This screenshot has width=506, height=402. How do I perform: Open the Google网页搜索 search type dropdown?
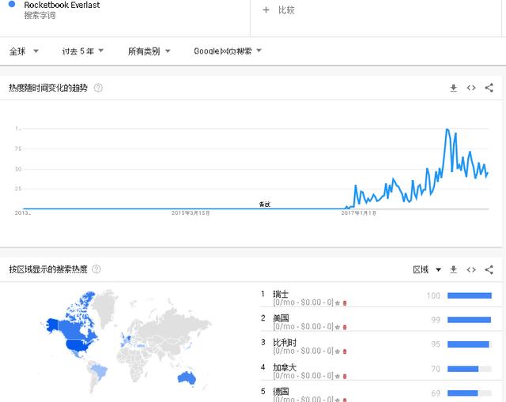pyautogui.click(x=228, y=51)
